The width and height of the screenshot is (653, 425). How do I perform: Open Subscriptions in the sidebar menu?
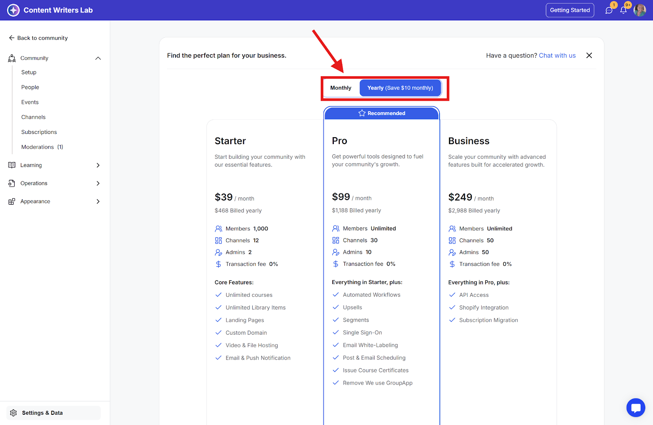click(39, 132)
